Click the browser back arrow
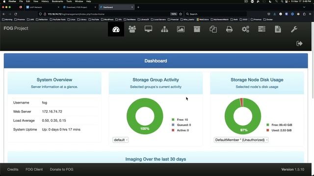The image size is (314, 176). 4,14
